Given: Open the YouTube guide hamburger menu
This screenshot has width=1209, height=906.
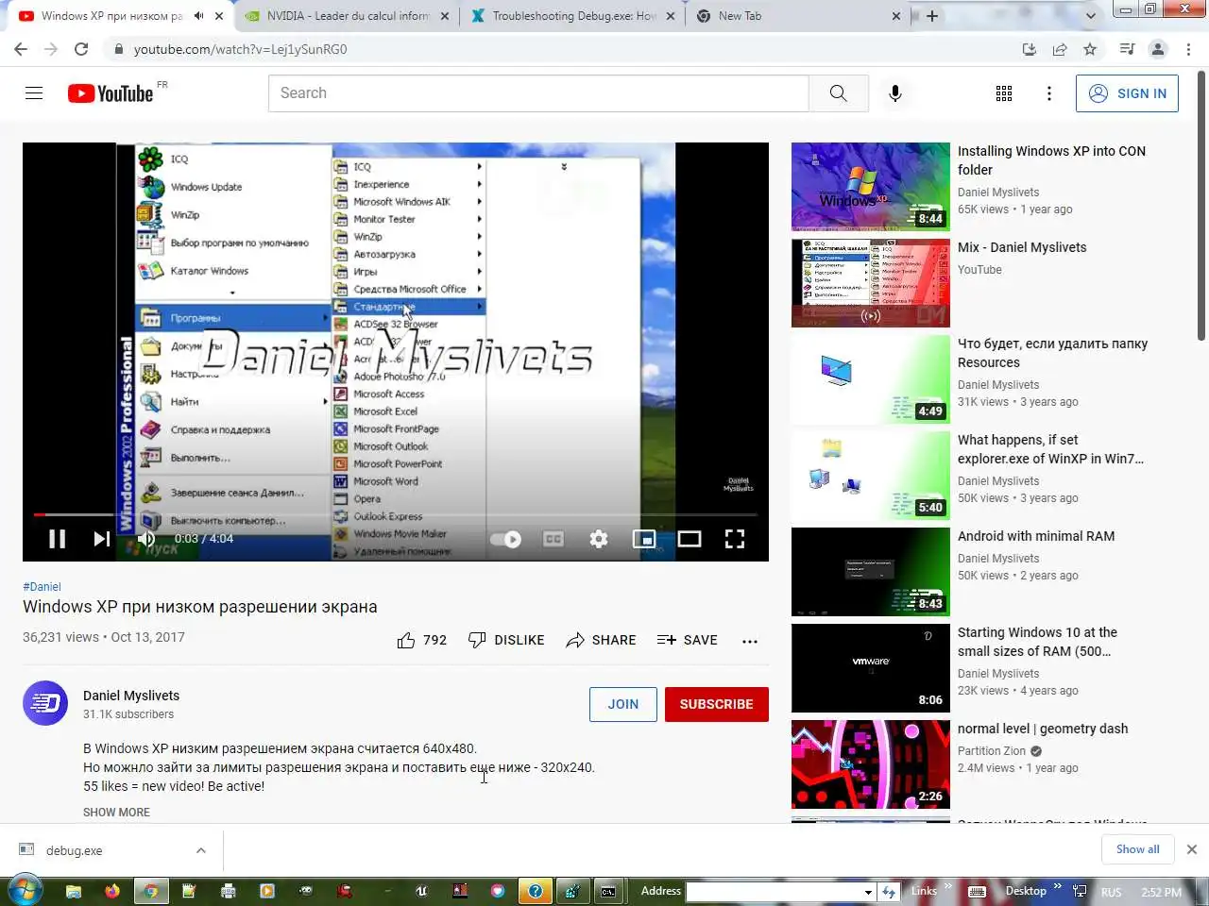Looking at the screenshot, I should (x=34, y=93).
